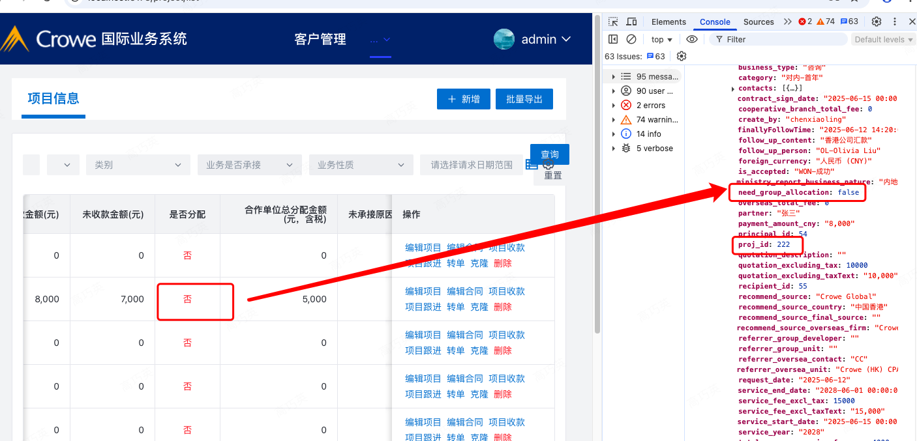Click 'need_group_allocation: false' in console output
The image size is (917, 441).
point(799,193)
